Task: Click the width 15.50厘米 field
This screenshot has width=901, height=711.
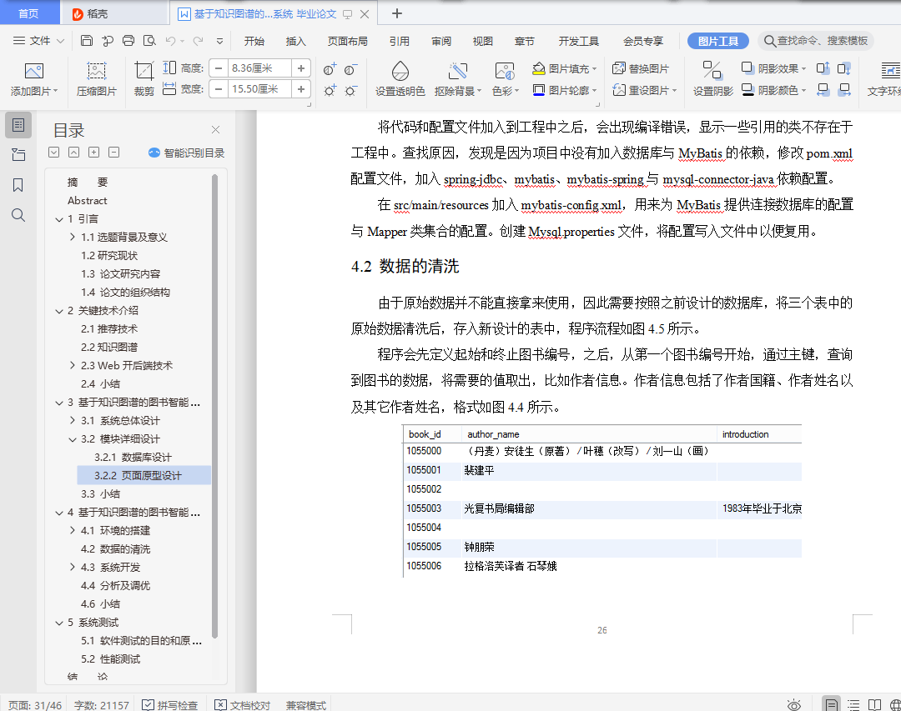Action: click(259, 89)
